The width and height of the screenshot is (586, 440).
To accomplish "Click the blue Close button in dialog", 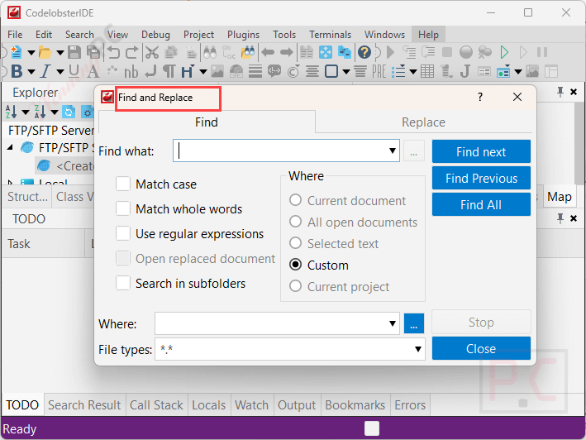I will pos(481,348).
